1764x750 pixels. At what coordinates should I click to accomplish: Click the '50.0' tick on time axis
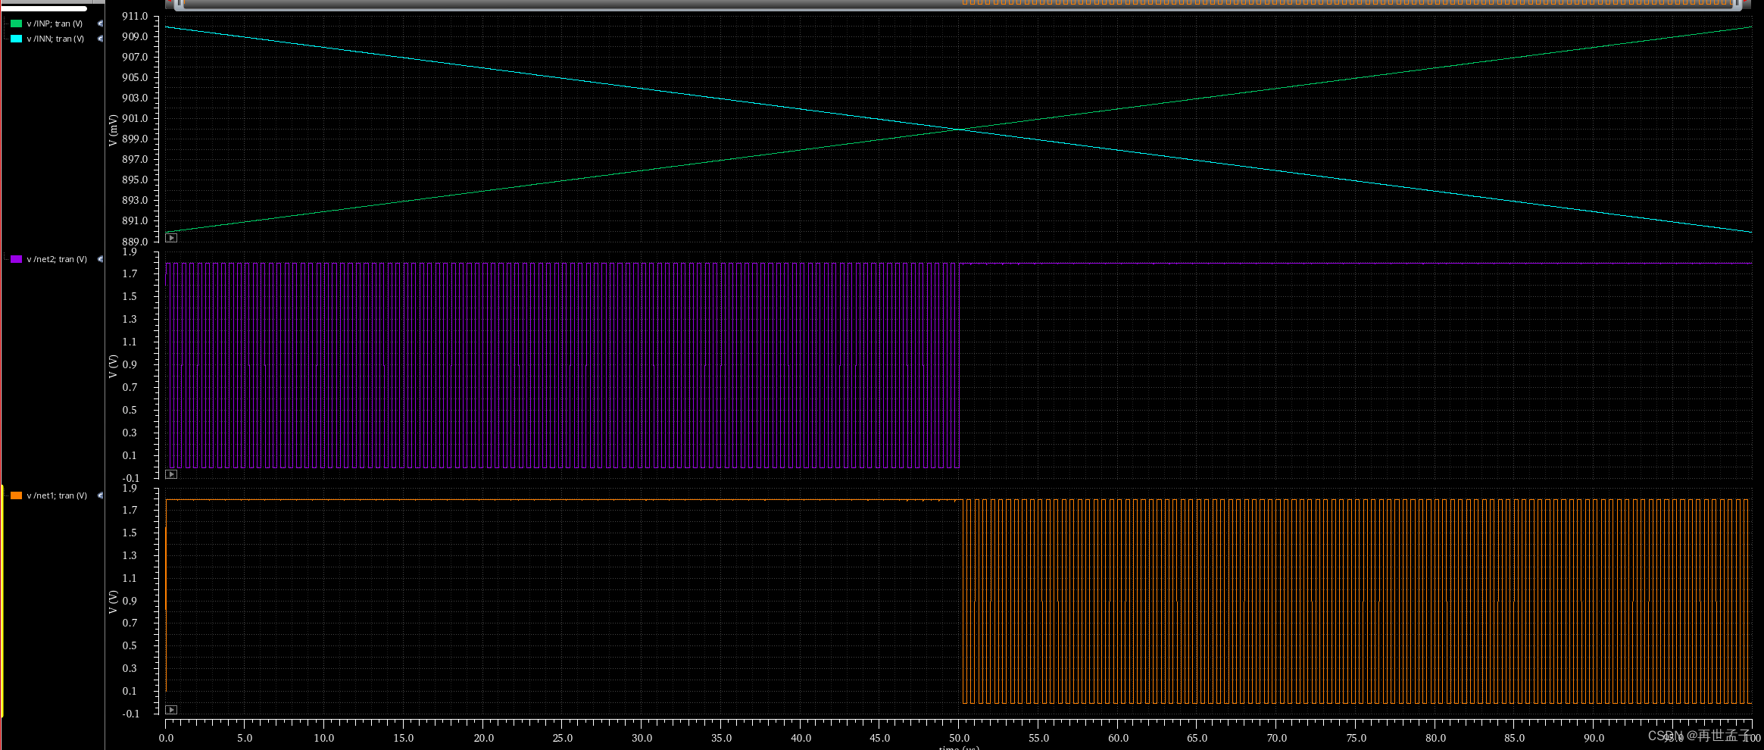pos(959,738)
